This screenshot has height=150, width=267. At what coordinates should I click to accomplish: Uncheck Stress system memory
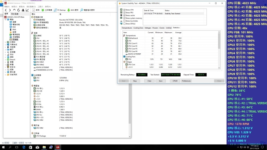[124, 18]
